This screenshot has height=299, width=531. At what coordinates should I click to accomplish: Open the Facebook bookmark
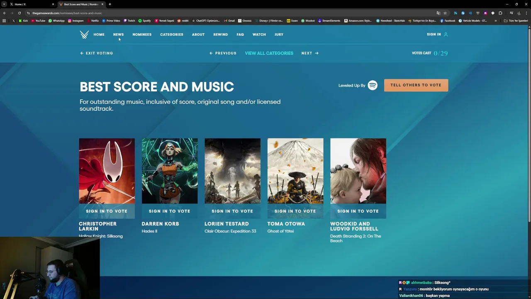pos(448,21)
